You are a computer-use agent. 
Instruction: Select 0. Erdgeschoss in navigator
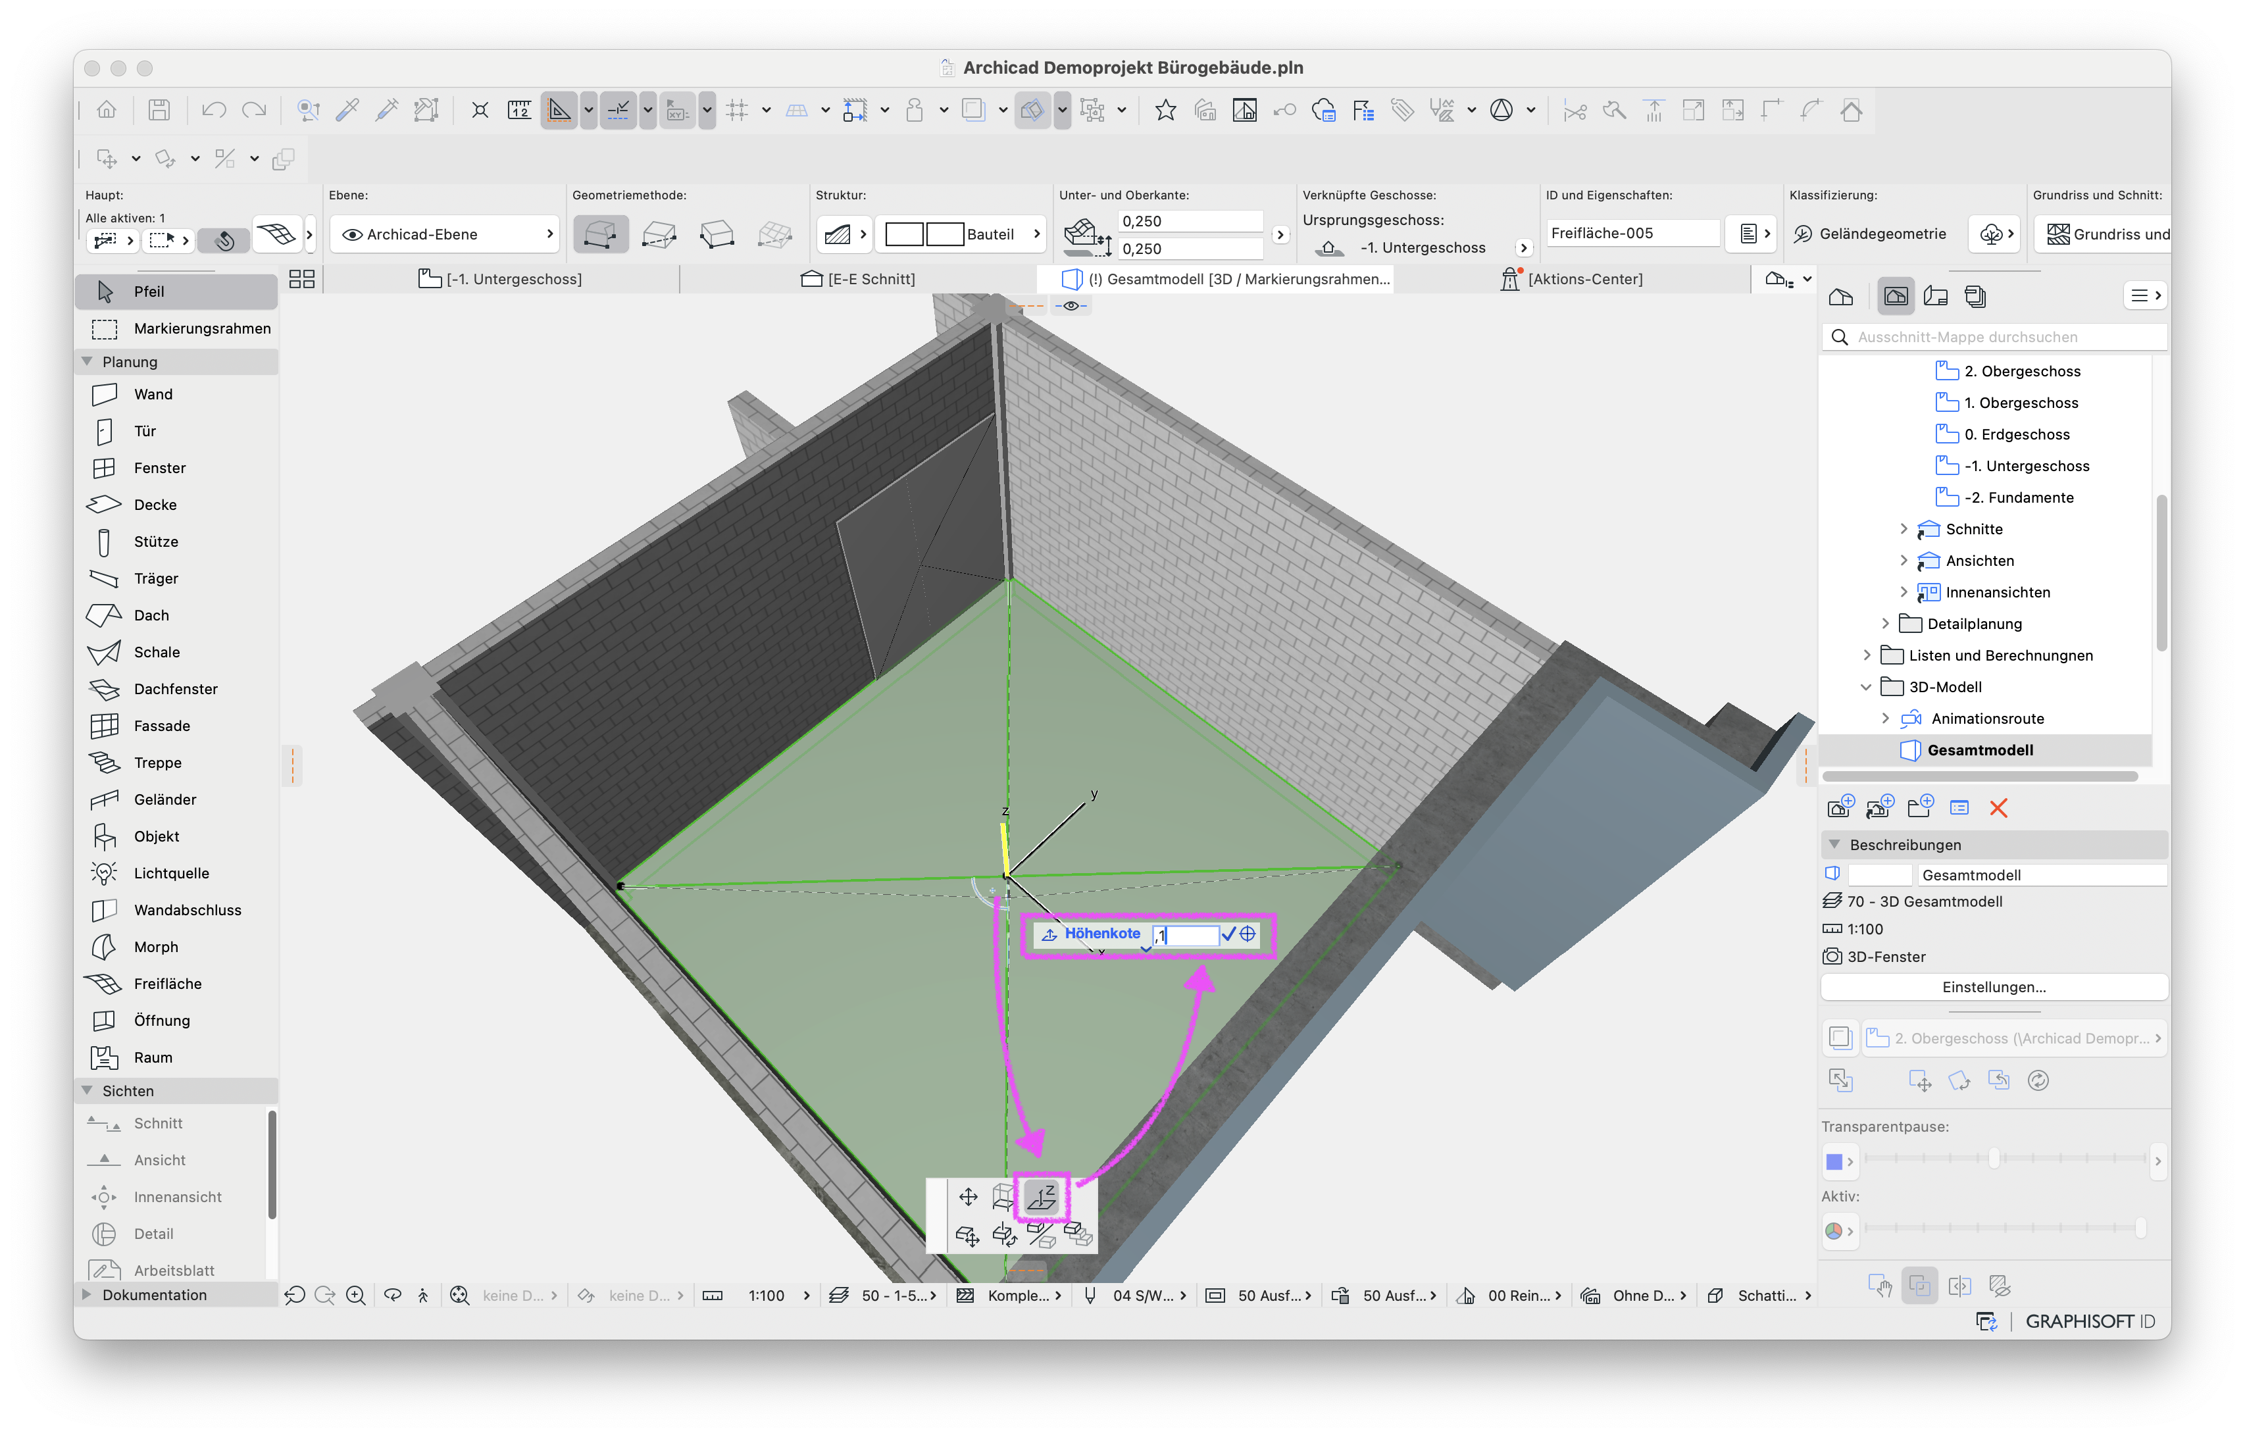(2004, 435)
